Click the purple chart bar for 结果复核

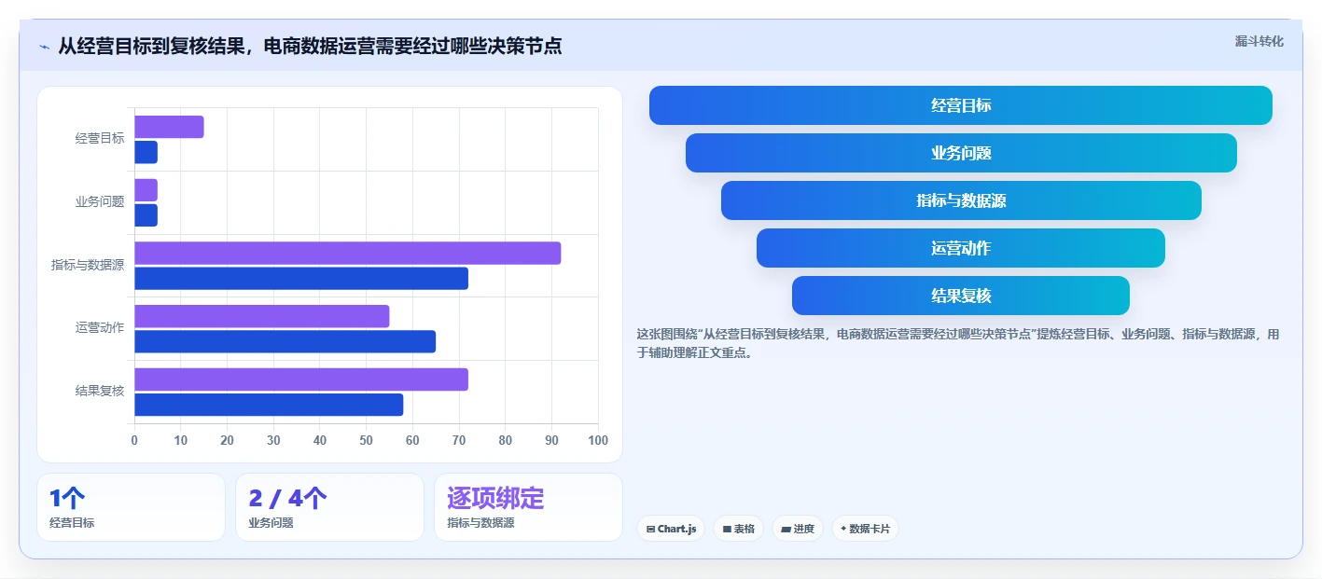pos(301,379)
